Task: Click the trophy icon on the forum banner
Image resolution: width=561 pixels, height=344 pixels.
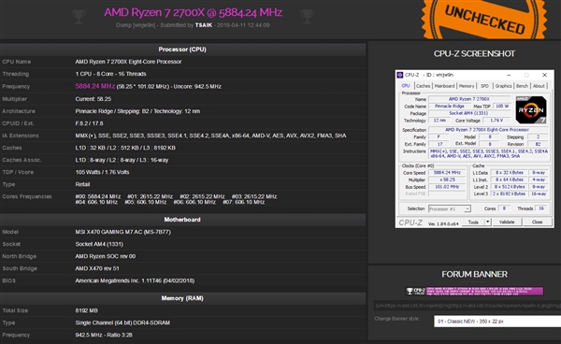Action: pyautogui.click(x=410, y=291)
